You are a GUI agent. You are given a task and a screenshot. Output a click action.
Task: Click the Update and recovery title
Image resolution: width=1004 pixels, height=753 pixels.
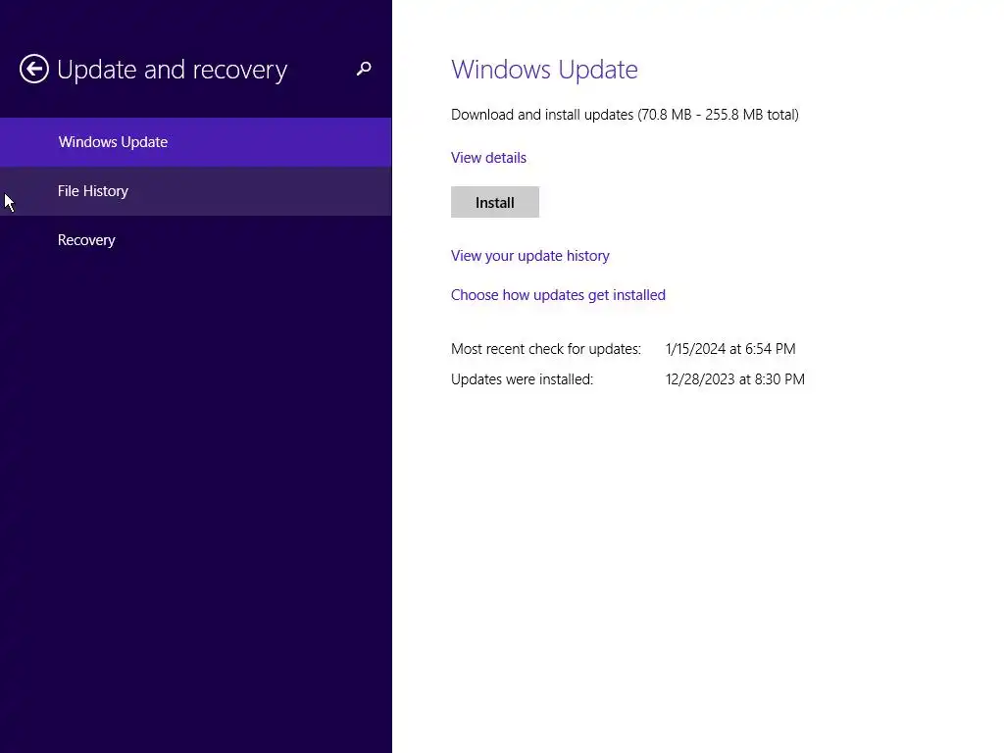pyautogui.click(x=173, y=70)
